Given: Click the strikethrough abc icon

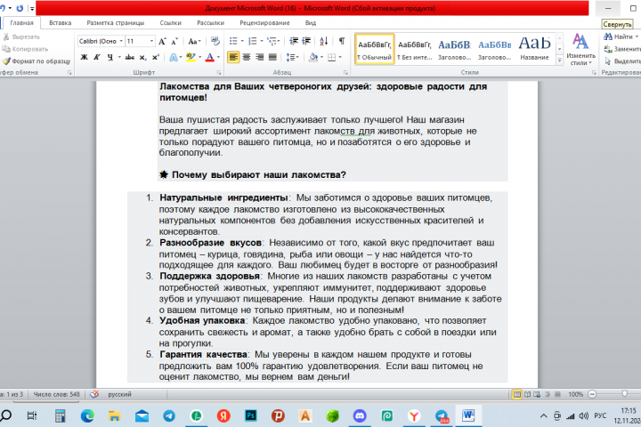Looking at the screenshot, I should (130, 57).
